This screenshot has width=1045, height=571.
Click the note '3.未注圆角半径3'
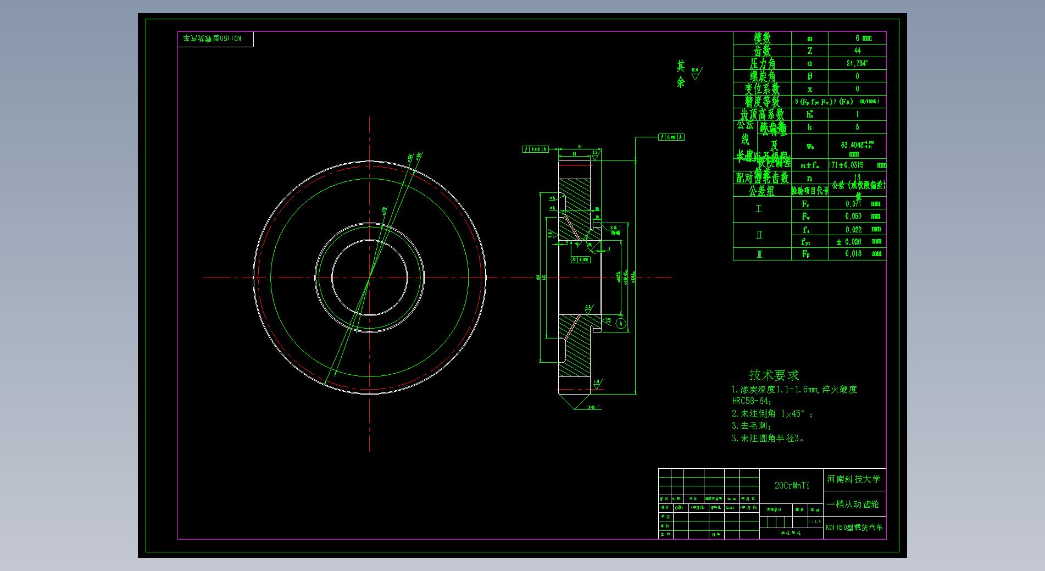[769, 439]
